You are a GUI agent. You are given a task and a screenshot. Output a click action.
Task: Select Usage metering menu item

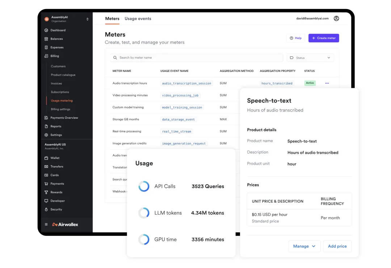[62, 101]
